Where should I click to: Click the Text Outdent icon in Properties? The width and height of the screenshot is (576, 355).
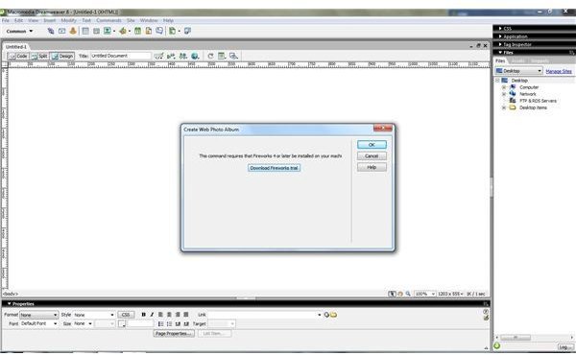(x=178, y=323)
